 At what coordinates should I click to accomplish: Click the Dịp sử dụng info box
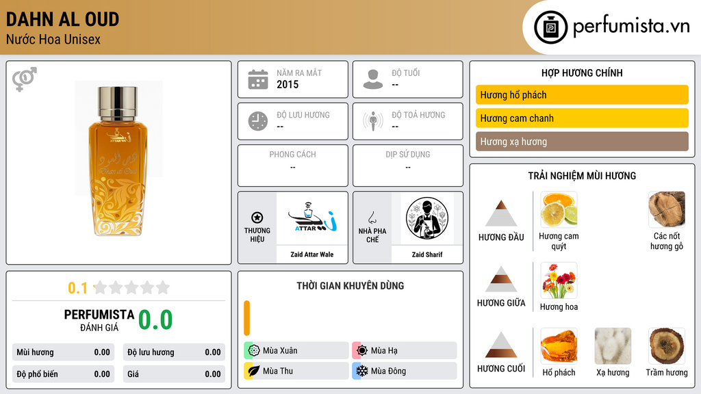click(408, 166)
